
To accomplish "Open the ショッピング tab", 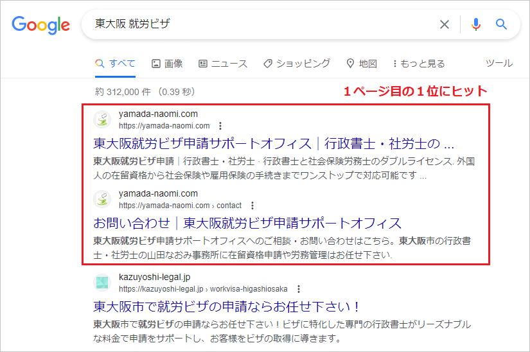I will pos(297,64).
